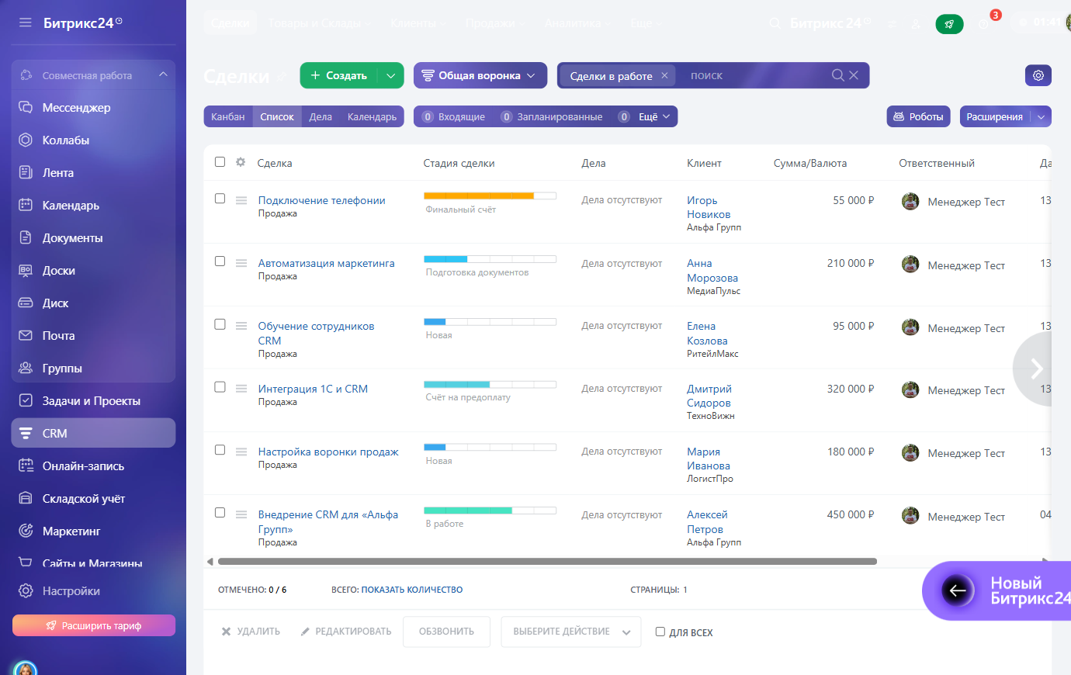Image resolution: width=1071 pixels, height=675 pixels.
Task: Open the gear settings button near Расширения
Action: [1038, 75]
